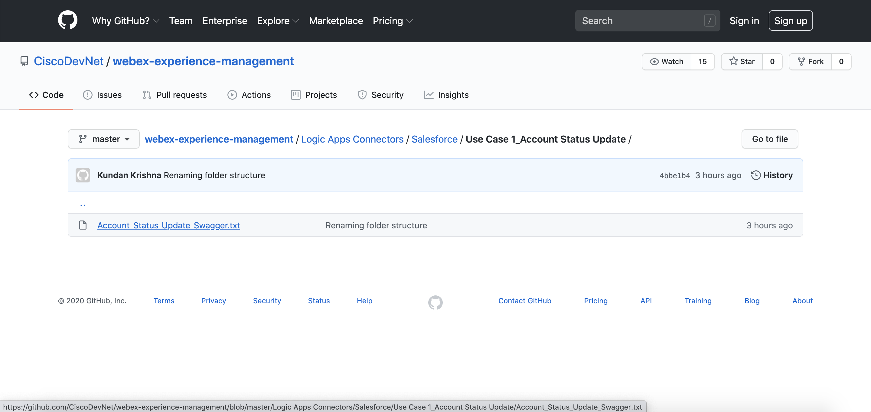Focus the Search input field
The height and width of the screenshot is (412, 871).
pos(647,21)
